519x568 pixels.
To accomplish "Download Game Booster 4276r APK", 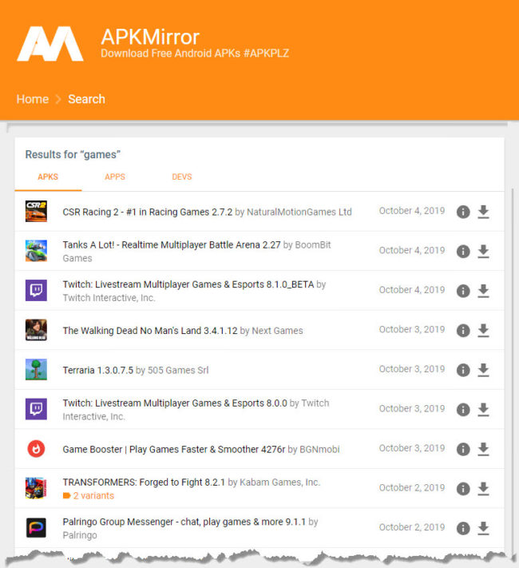I will [483, 449].
